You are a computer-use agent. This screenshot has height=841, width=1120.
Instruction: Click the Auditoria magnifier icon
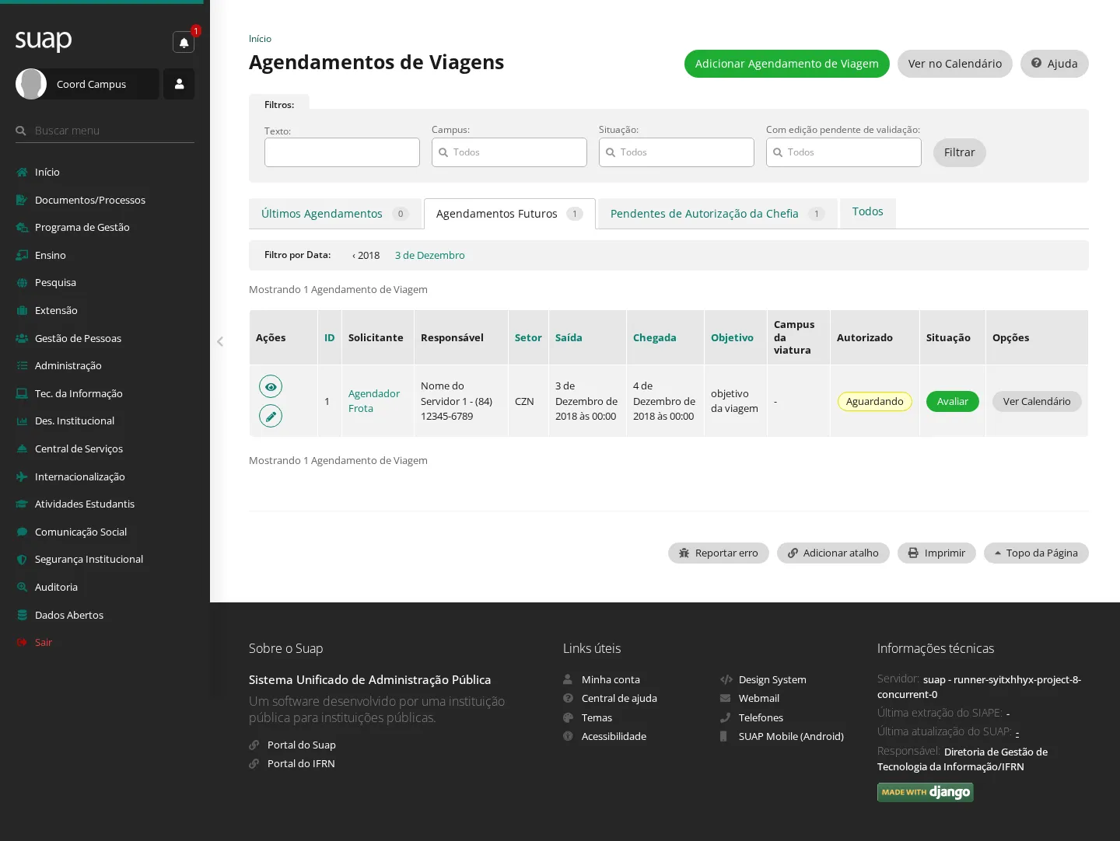pyautogui.click(x=22, y=587)
